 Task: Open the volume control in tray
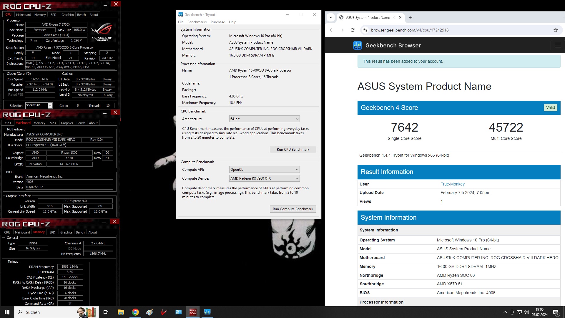526,312
